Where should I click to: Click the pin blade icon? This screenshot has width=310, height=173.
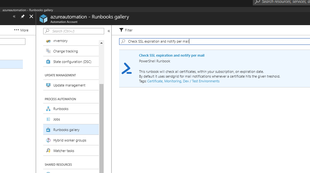click(x=23, y=17)
